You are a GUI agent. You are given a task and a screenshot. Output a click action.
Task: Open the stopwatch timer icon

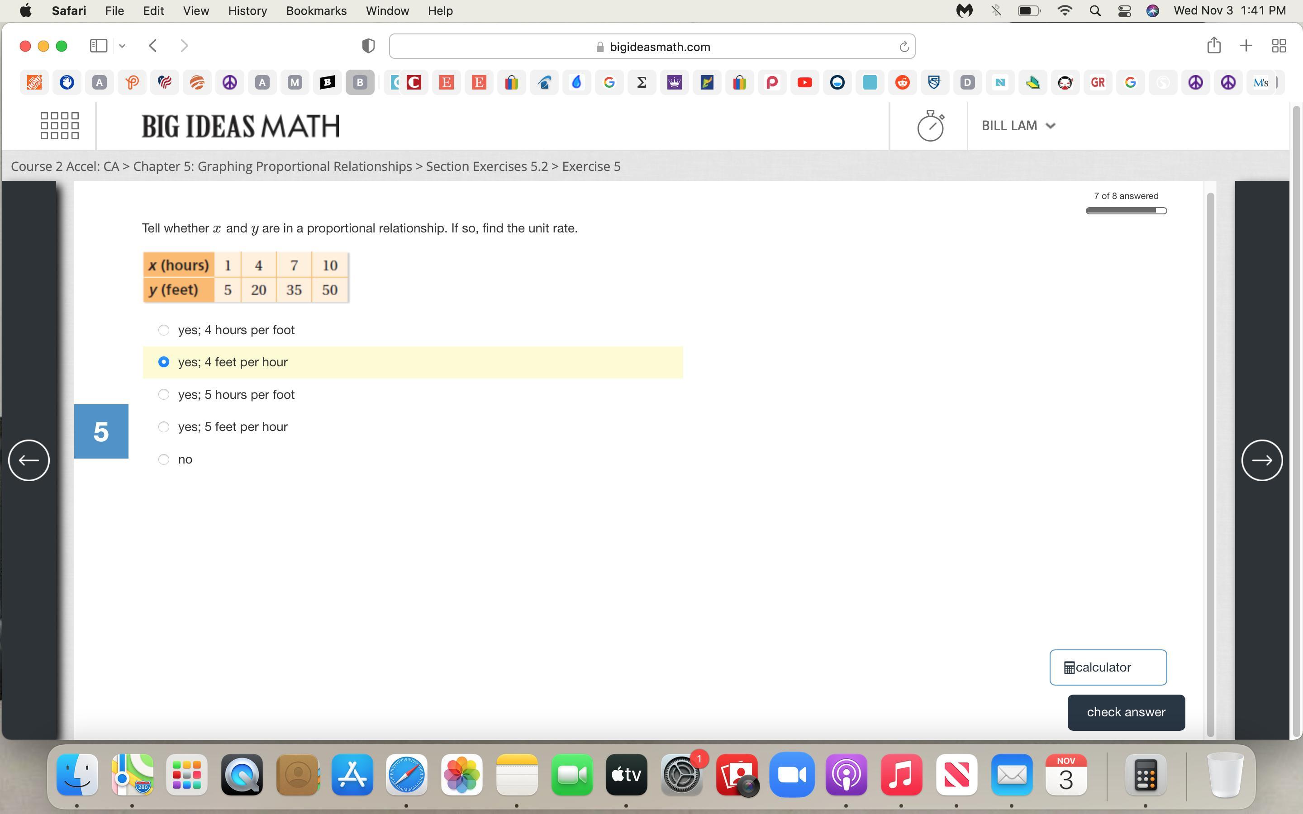click(x=930, y=126)
